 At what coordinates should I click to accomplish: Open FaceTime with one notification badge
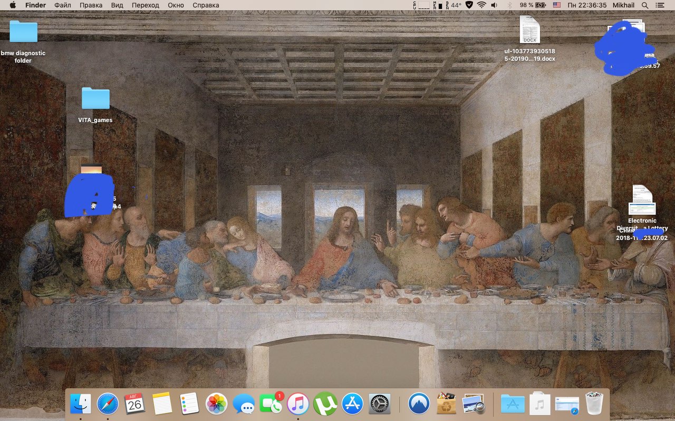271,403
